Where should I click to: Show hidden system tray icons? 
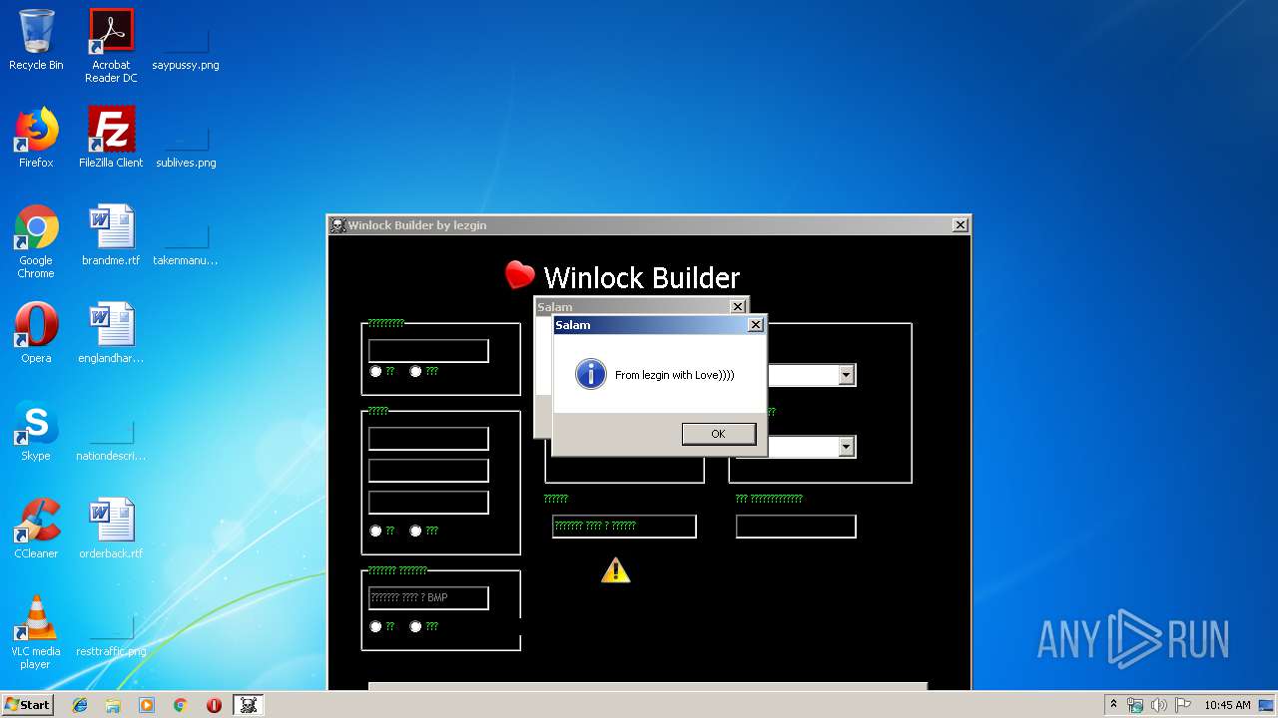tap(1113, 704)
